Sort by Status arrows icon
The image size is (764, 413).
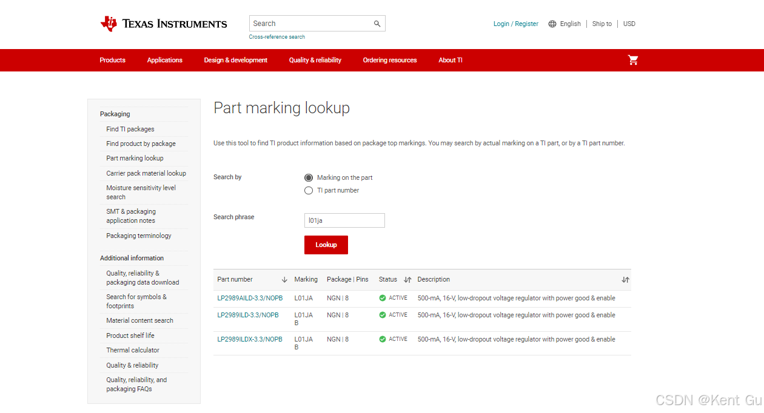coord(407,280)
